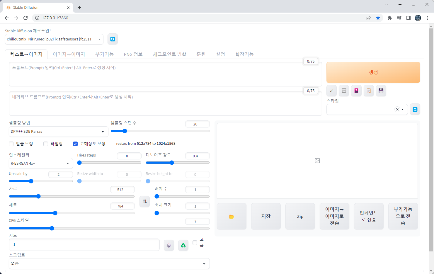The width and height of the screenshot is (434, 274).
Task: Click the 샘플링 스텝 수 number box
Action: coord(198,124)
